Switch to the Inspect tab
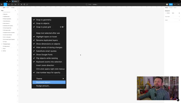The width and height of the screenshot is (181, 103). [175, 8]
